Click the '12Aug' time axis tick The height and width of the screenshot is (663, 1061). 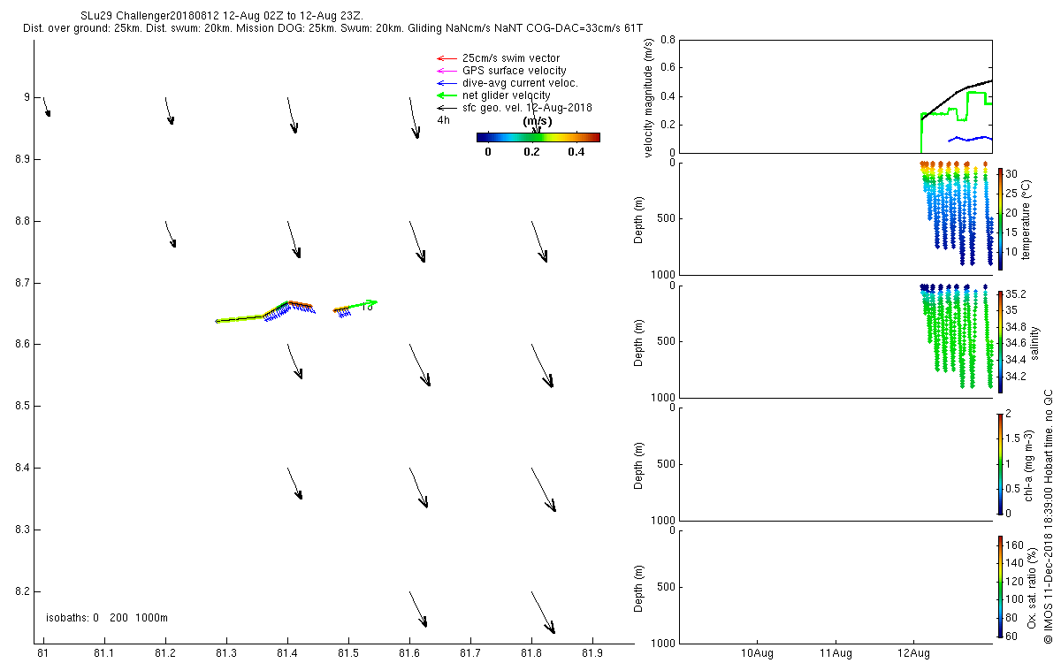pos(912,653)
